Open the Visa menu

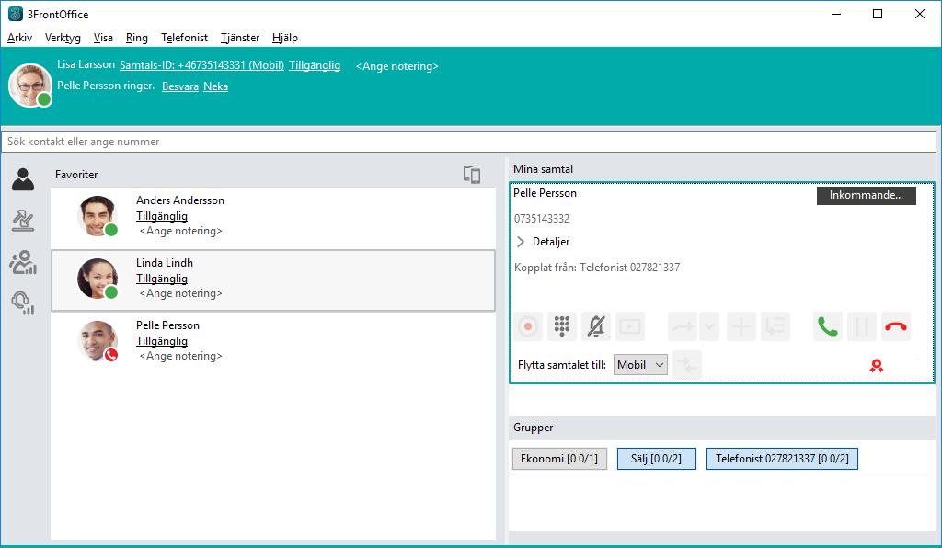point(103,38)
